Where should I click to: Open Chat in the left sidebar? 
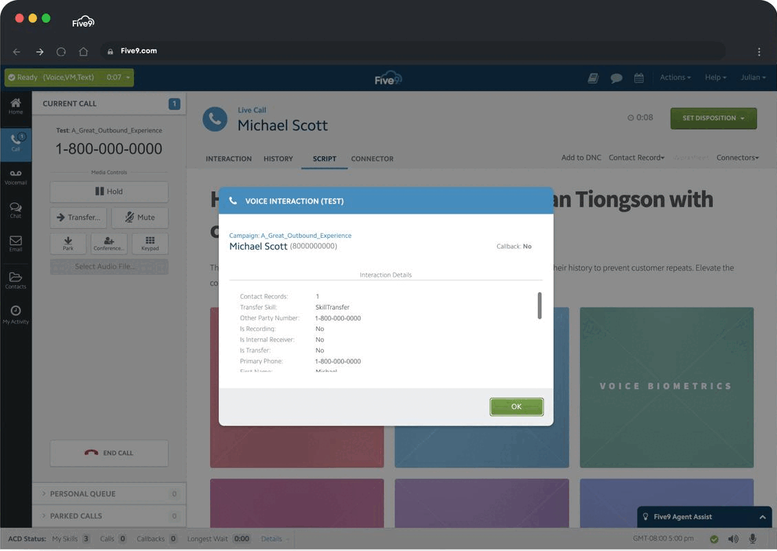[15, 210]
